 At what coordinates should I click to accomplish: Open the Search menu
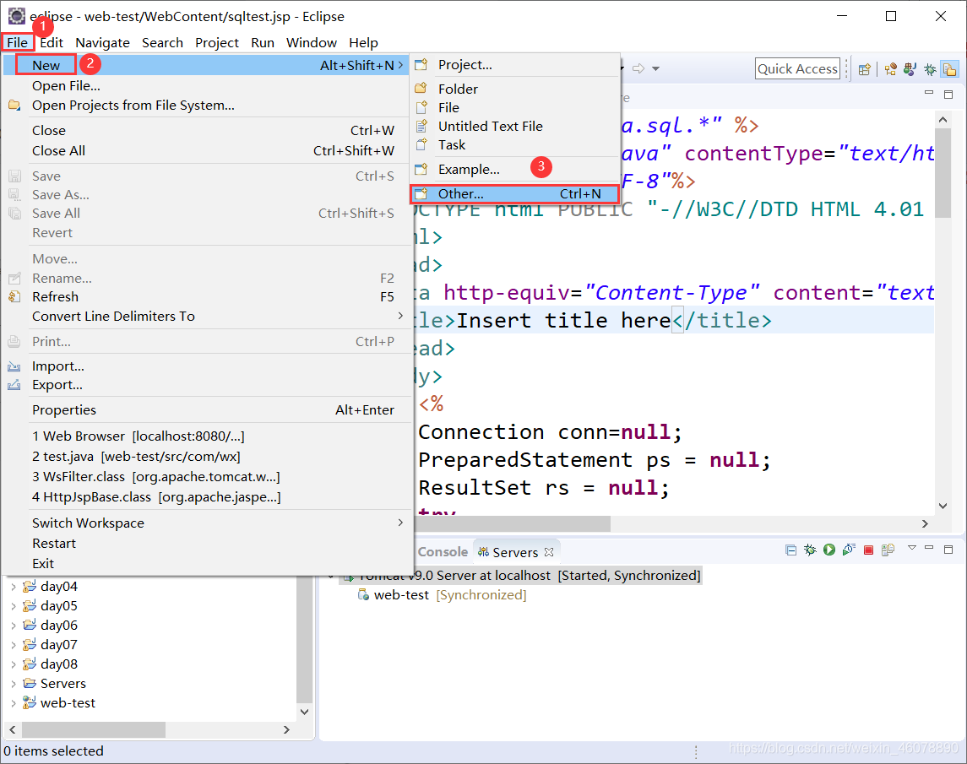click(x=162, y=42)
